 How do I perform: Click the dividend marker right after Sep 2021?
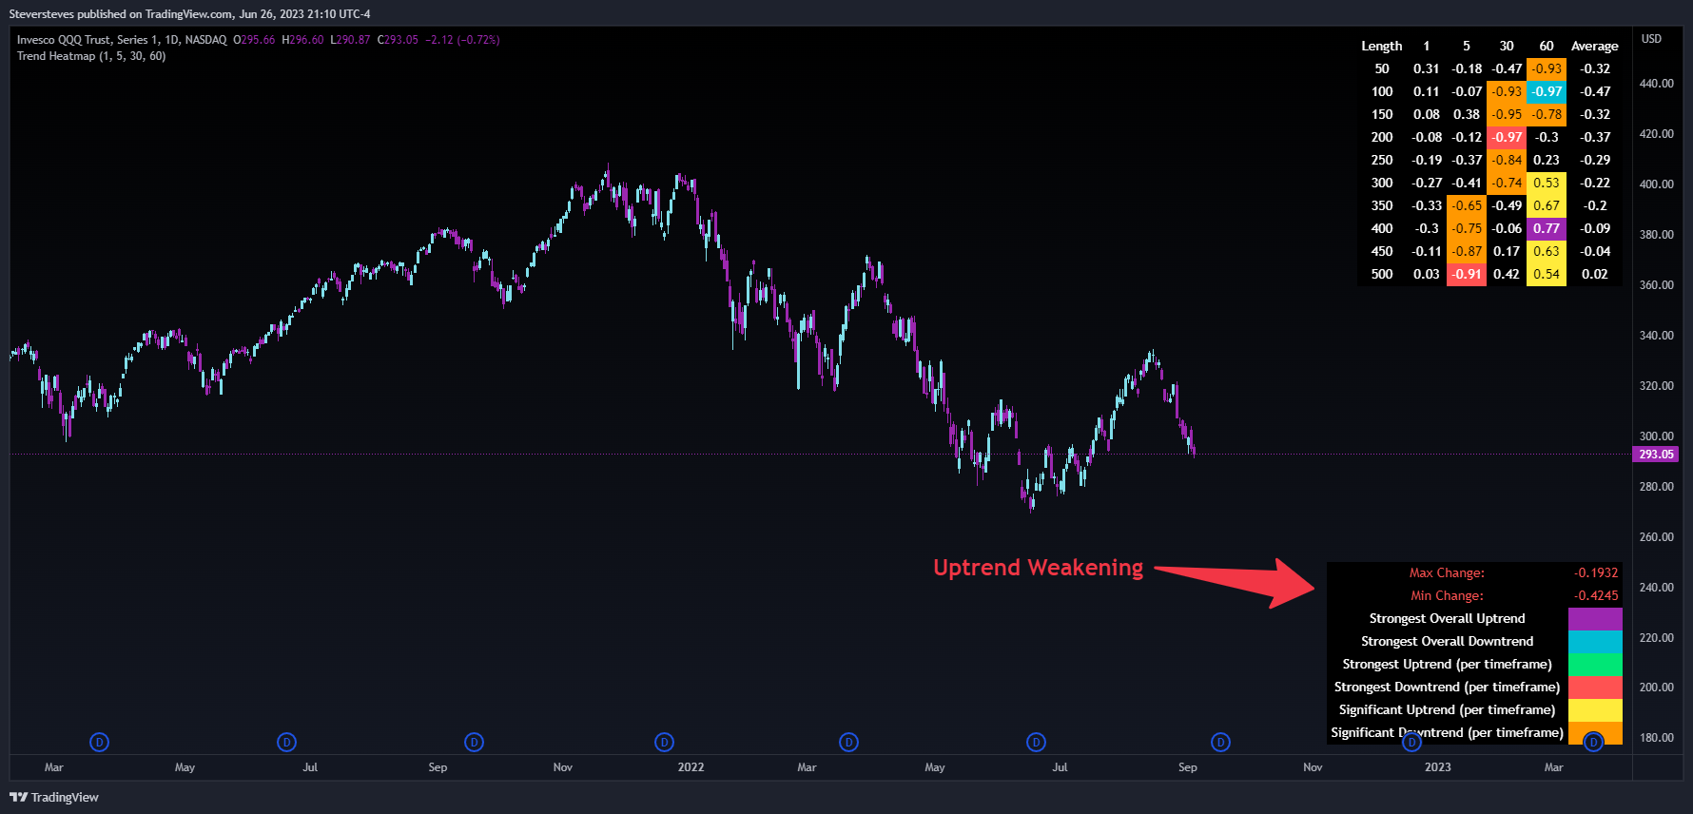pyautogui.click(x=474, y=742)
